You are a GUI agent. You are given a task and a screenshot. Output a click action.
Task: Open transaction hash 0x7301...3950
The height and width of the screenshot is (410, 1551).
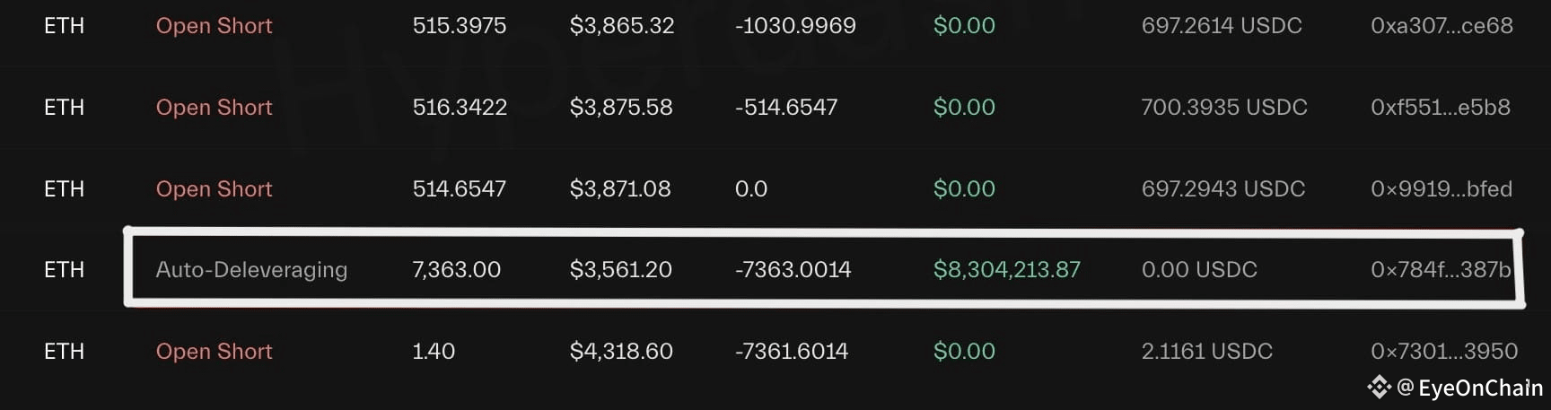[x=1443, y=352]
